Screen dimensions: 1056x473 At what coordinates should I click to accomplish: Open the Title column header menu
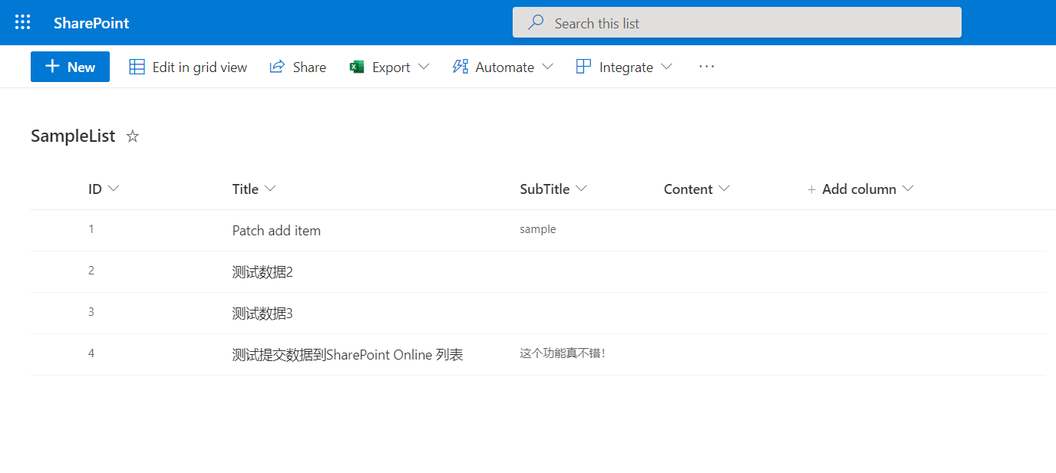click(255, 189)
